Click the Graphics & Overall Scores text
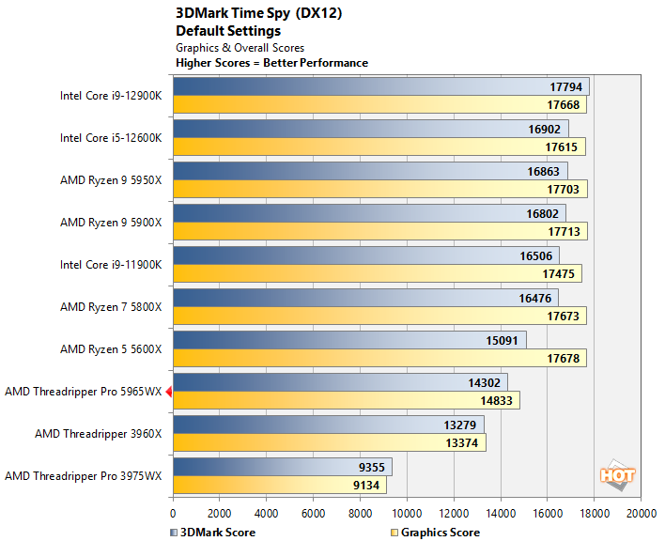Viewport: 665px width, 541px height. pos(240,48)
